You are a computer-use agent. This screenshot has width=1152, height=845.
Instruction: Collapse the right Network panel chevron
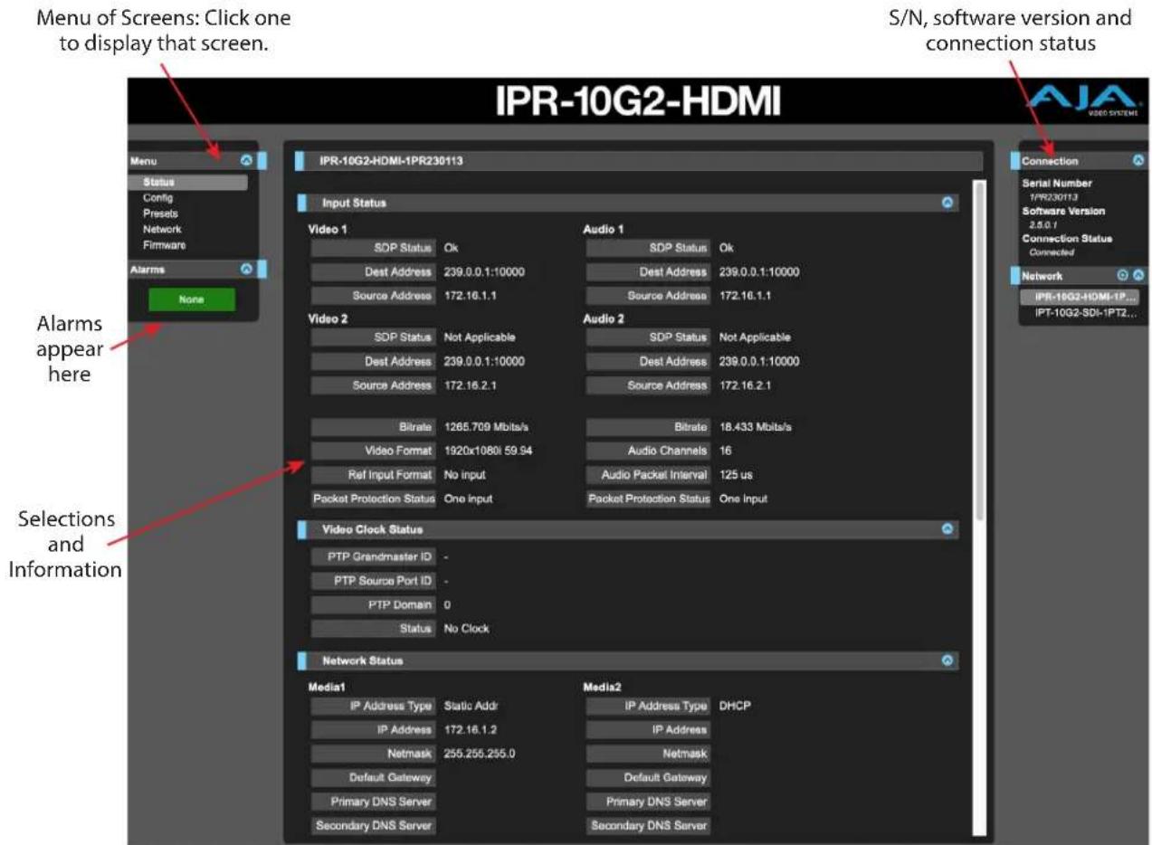(x=1138, y=275)
